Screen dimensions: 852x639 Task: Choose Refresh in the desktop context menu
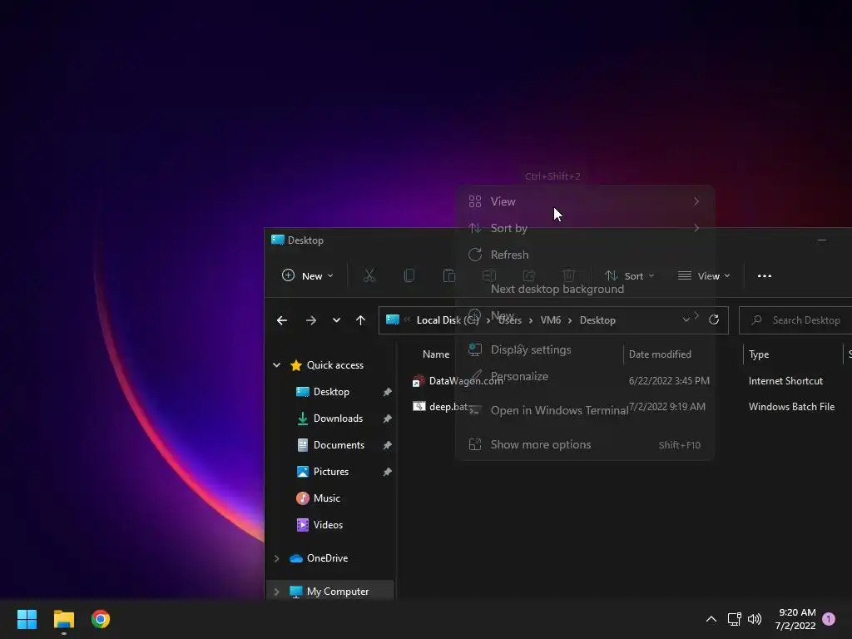(x=584, y=255)
